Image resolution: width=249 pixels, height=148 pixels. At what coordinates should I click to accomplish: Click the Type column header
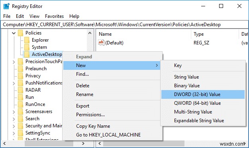[215, 34]
